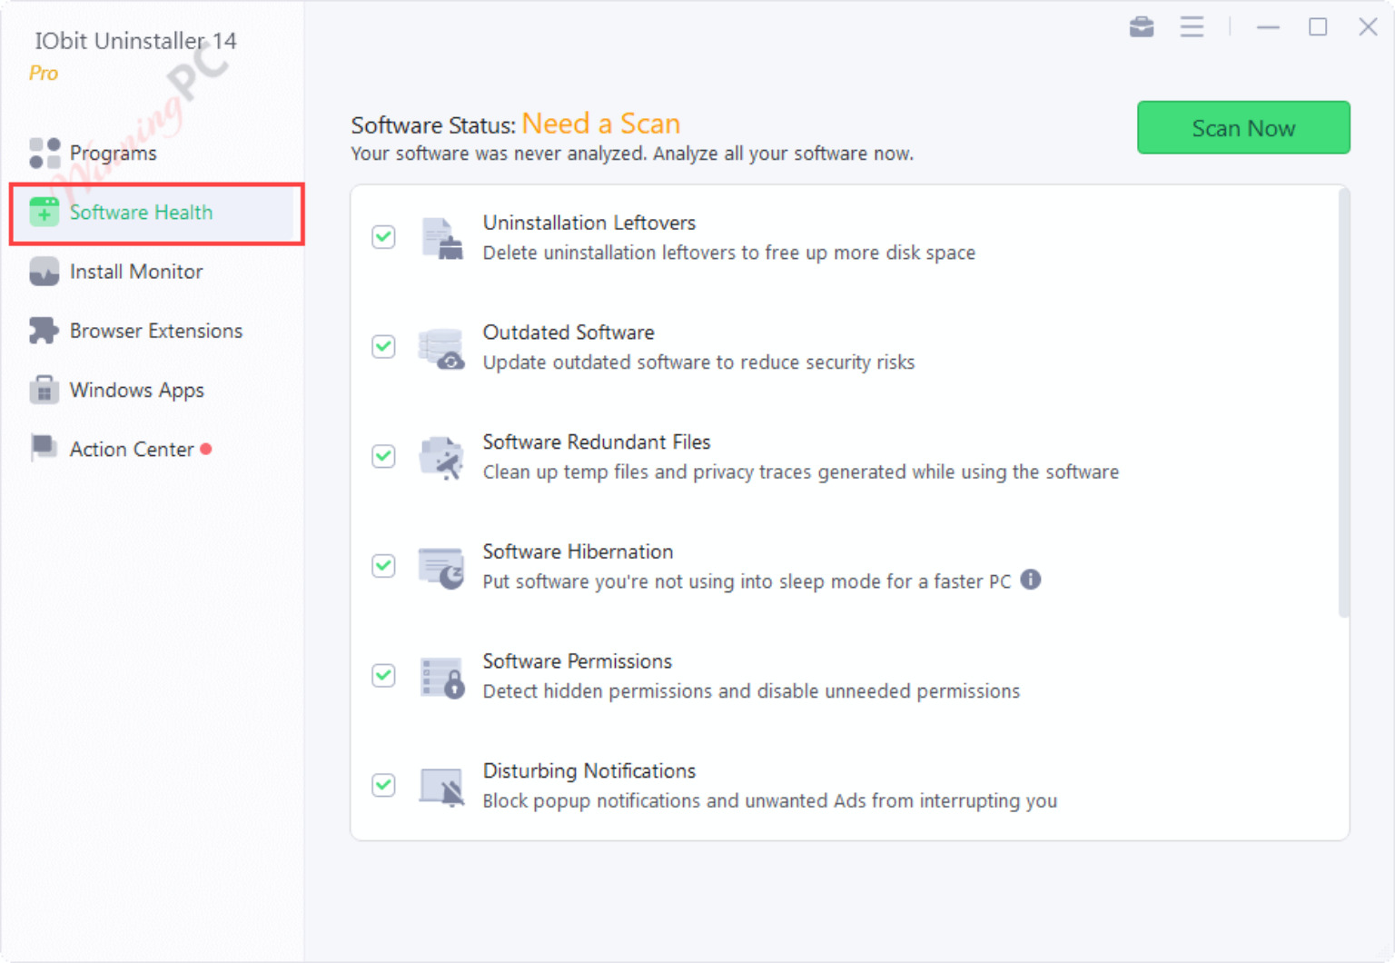Image resolution: width=1395 pixels, height=963 pixels.
Task: Click the orange Need a Scan status text
Action: click(601, 124)
